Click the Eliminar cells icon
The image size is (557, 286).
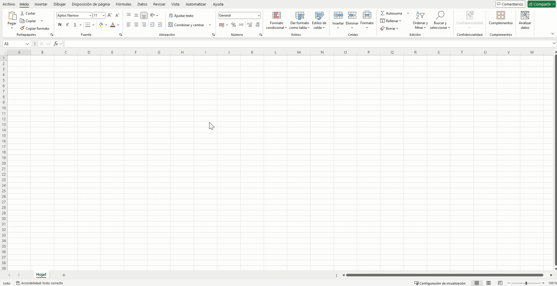tap(352, 15)
